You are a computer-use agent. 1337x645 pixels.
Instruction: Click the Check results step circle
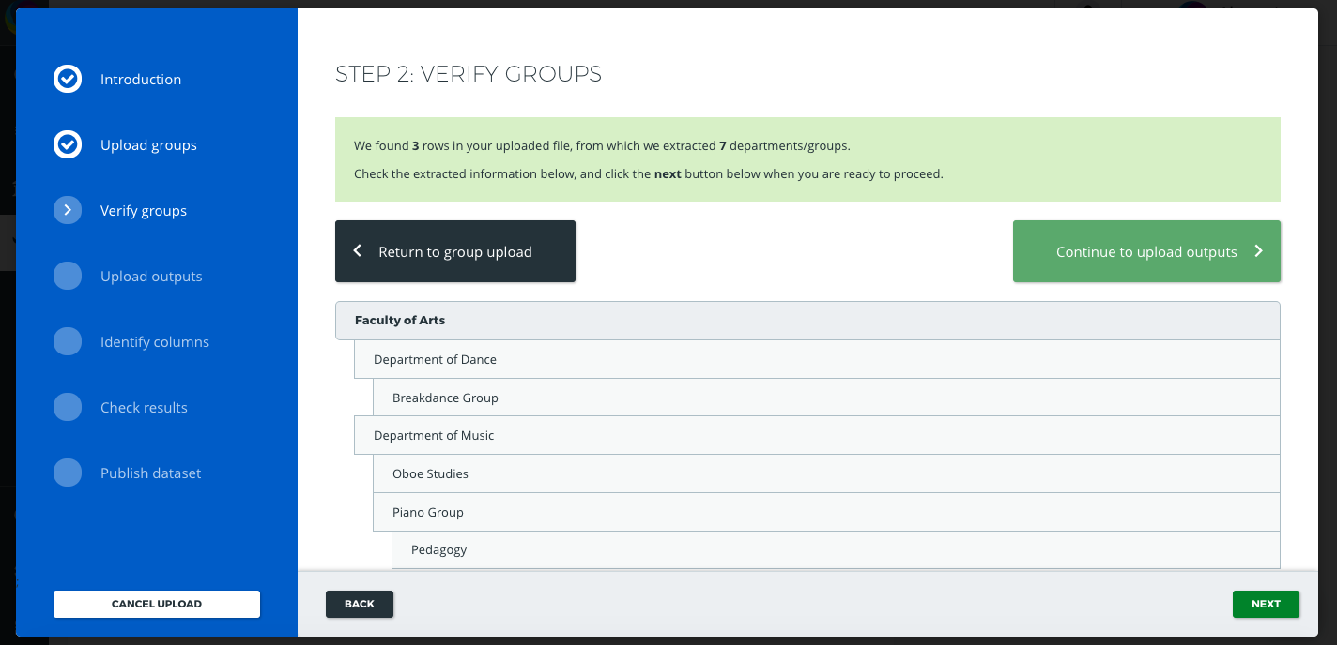tap(68, 408)
